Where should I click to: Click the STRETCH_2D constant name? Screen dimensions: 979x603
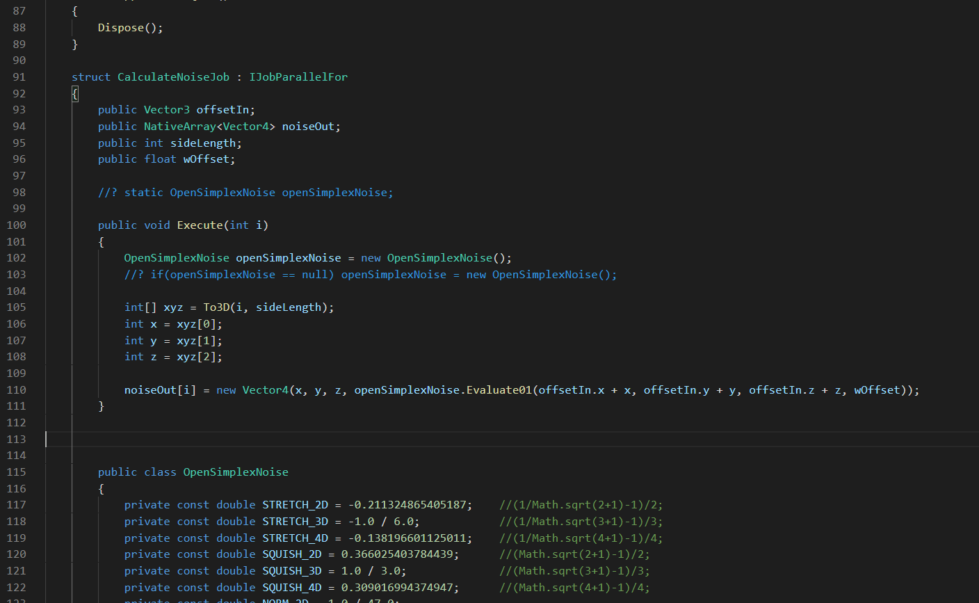coord(295,505)
